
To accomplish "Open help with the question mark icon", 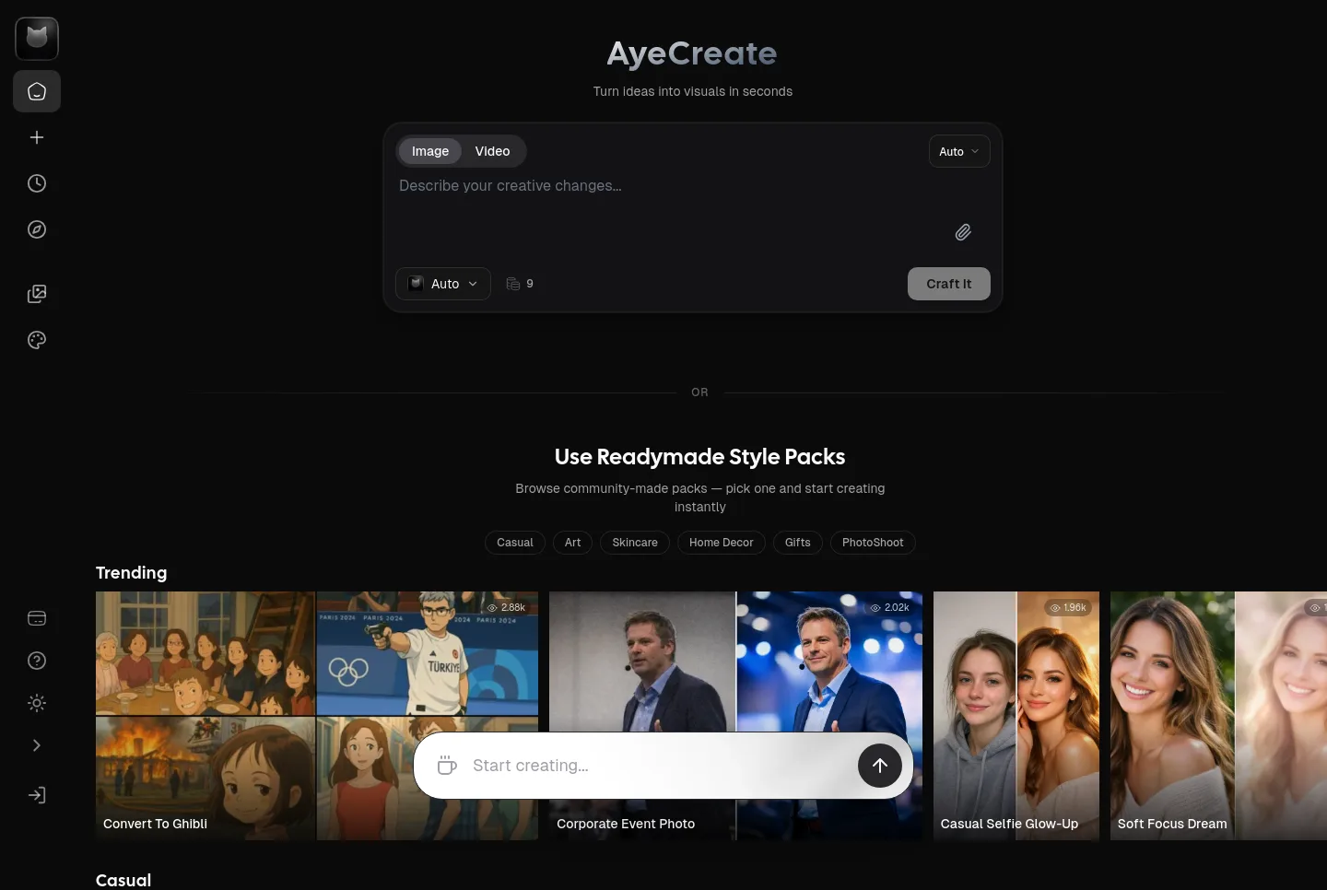I will tap(37, 661).
